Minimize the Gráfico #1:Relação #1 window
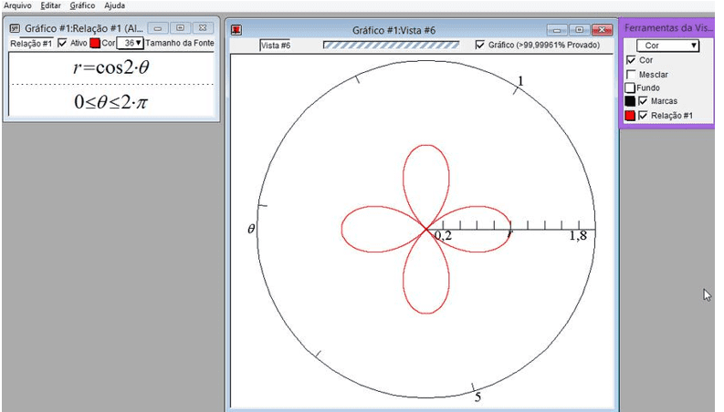Screen dimensions: 724x412 tap(158, 28)
